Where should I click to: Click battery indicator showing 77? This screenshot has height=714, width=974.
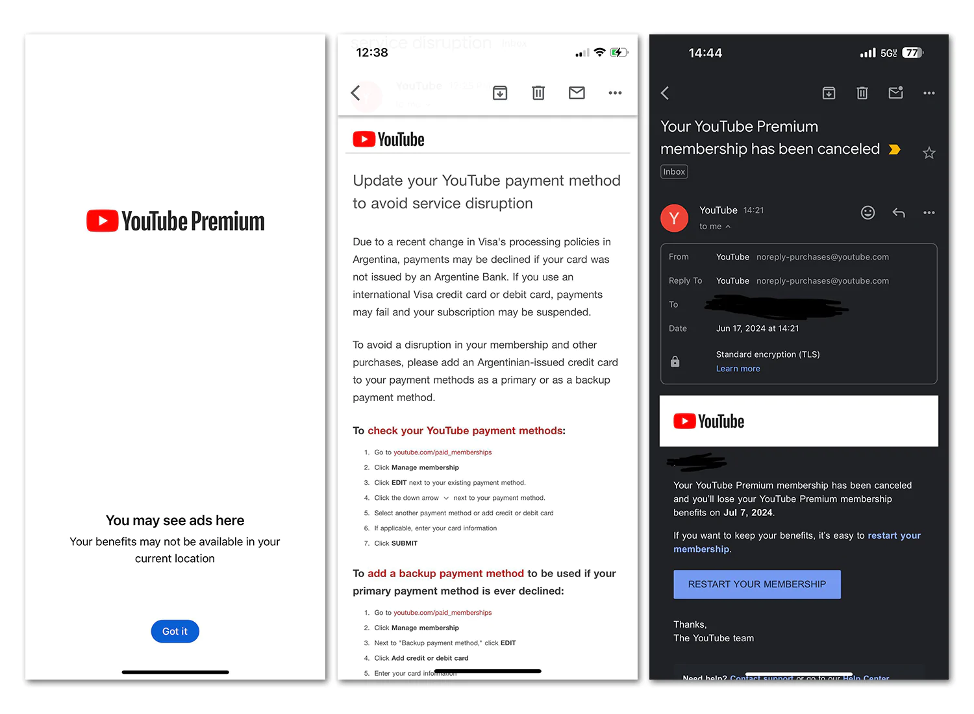[912, 53]
